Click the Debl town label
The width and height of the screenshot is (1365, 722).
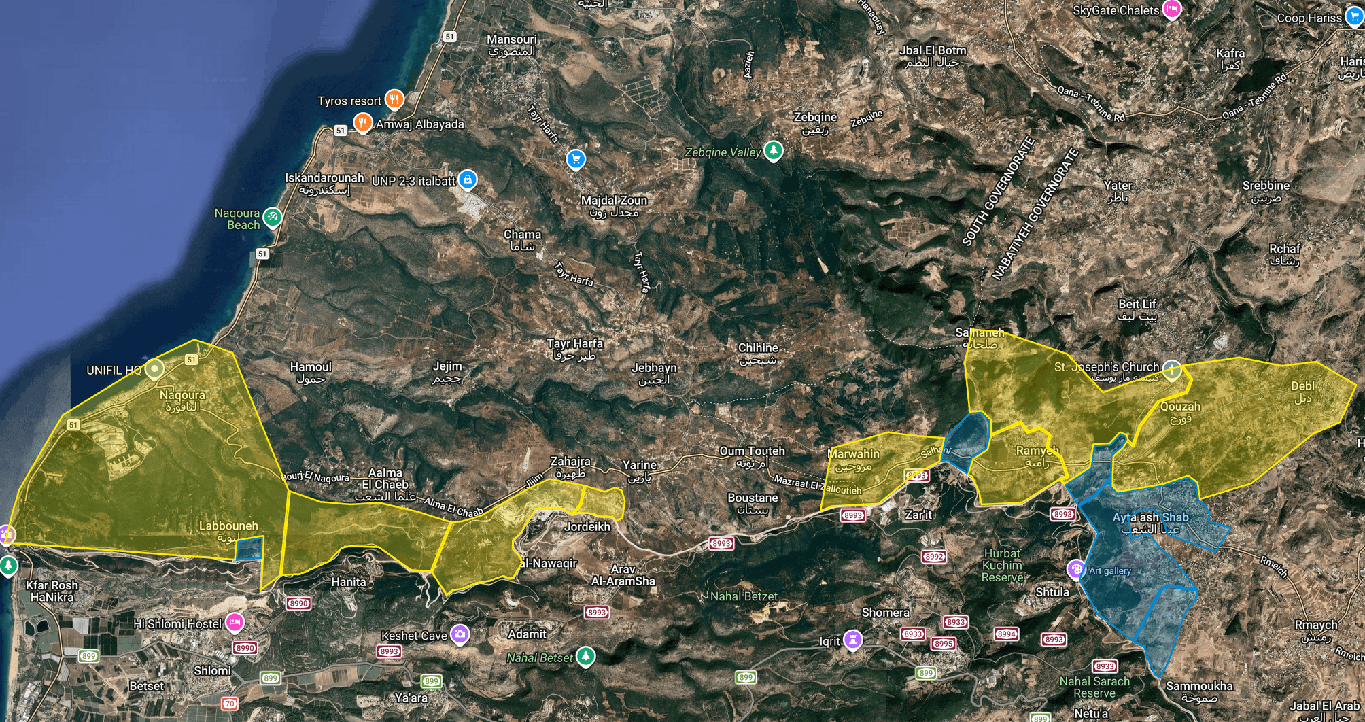1302,392
